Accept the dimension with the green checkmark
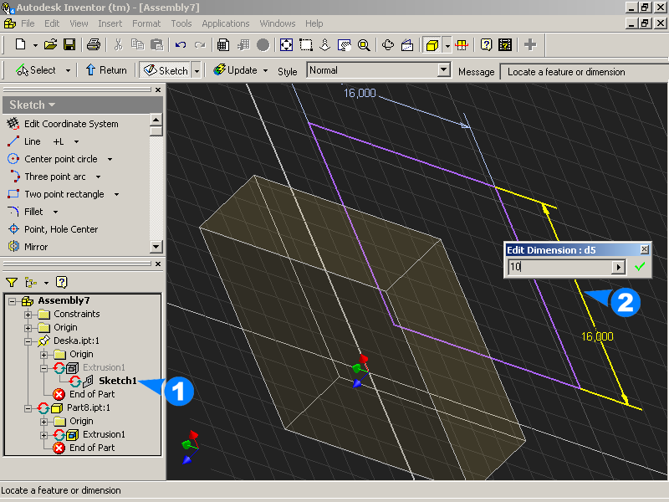The image size is (669, 502). pos(640,267)
